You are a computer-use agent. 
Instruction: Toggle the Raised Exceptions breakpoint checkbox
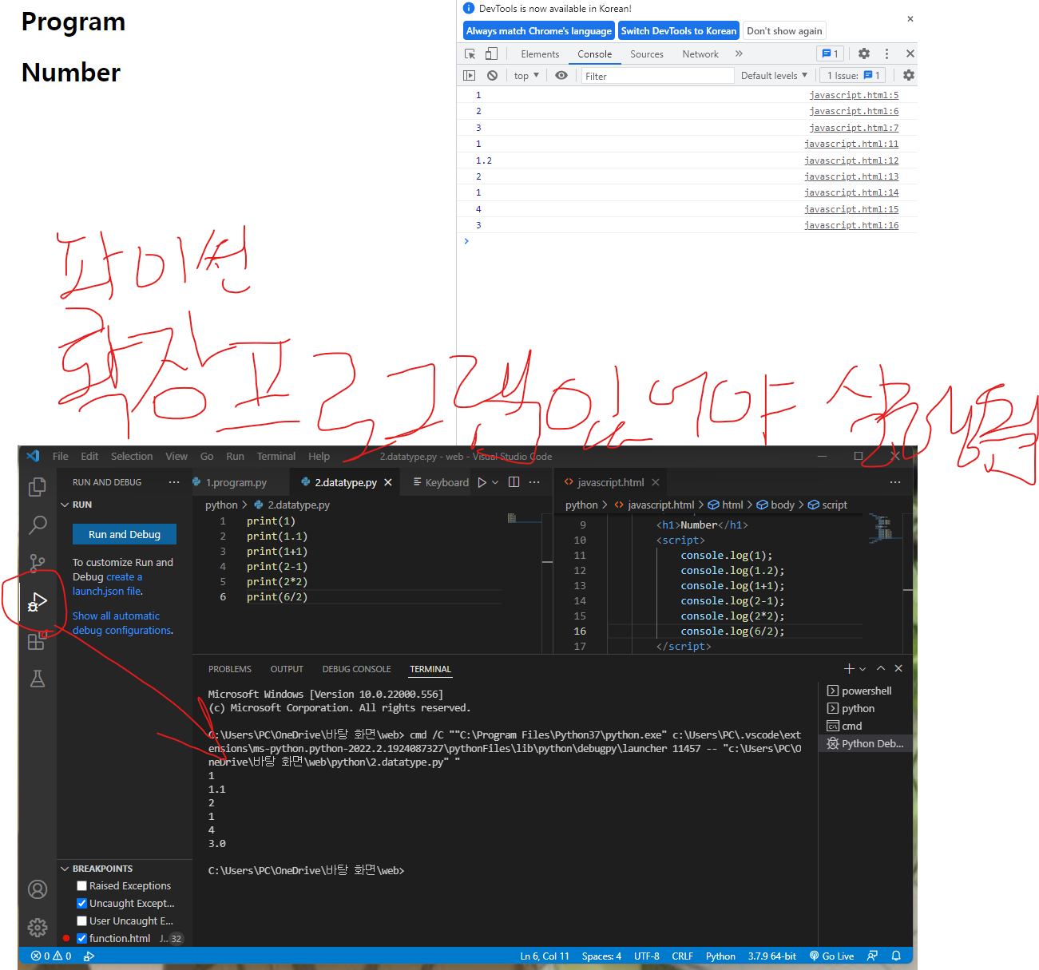pos(81,885)
